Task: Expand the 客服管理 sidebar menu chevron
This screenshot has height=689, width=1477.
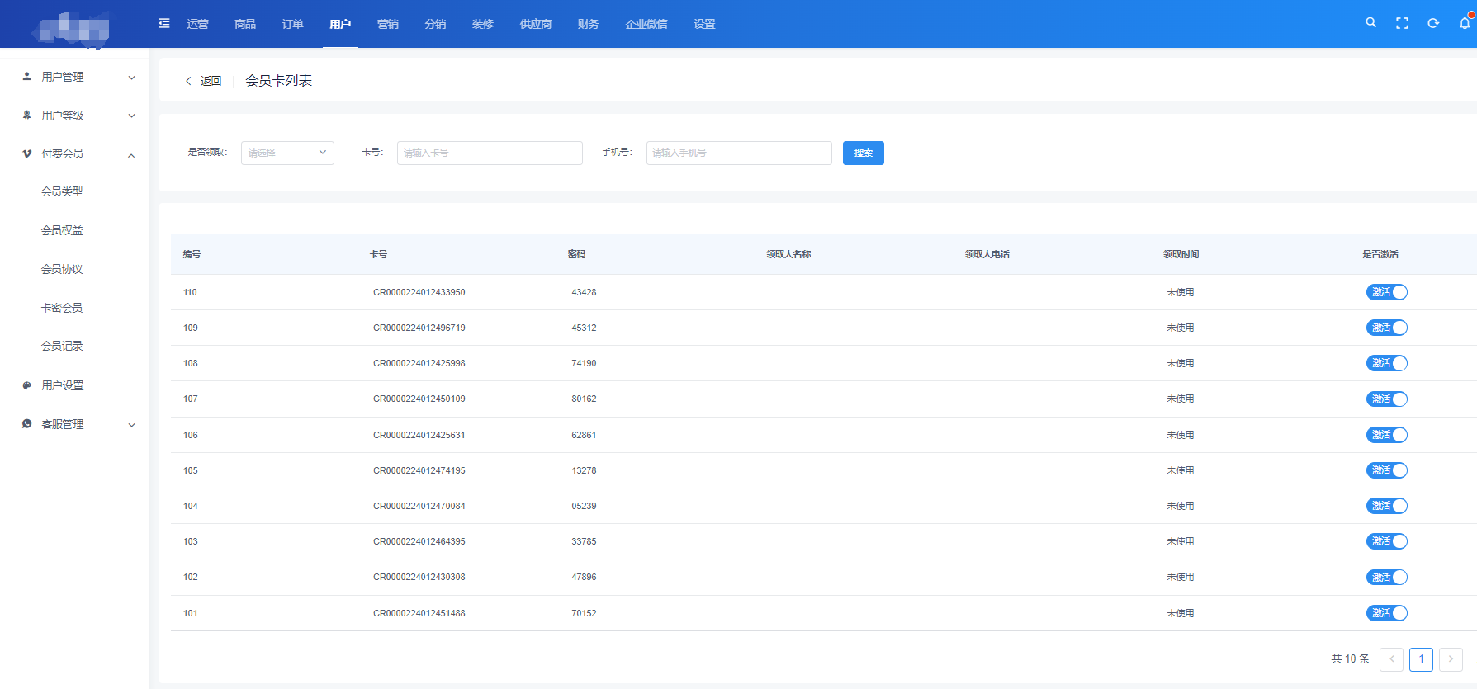Action: (131, 425)
